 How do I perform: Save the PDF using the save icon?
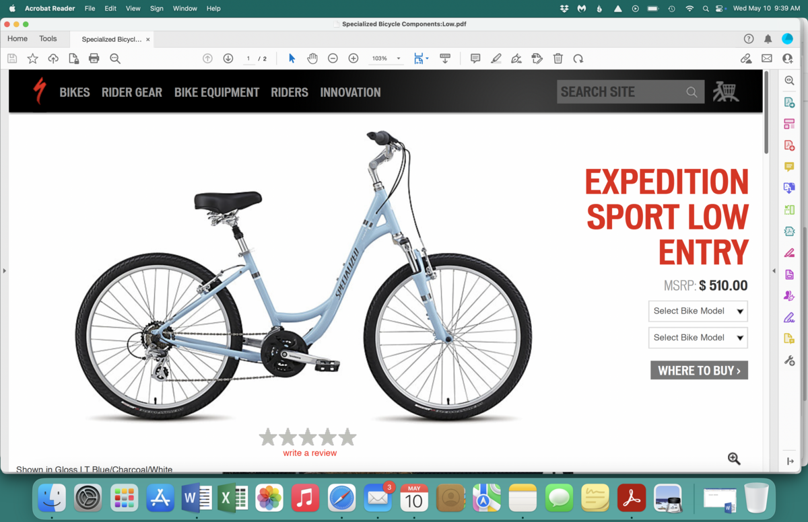click(11, 59)
